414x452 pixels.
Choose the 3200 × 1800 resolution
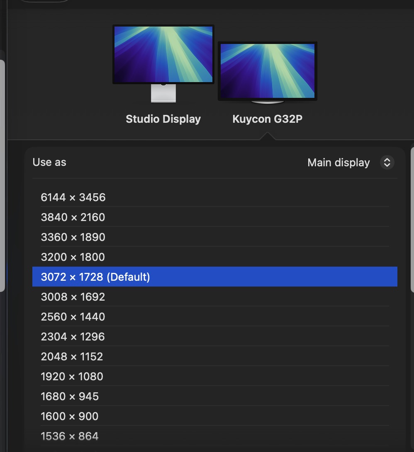tap(73, 257)
